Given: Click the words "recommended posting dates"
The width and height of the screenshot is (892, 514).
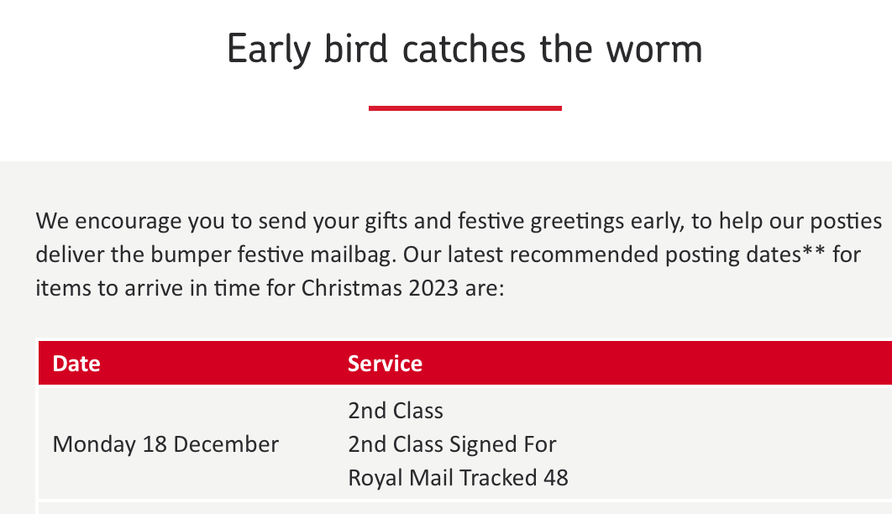Looking at the screenshot, I should click(646, 254).
